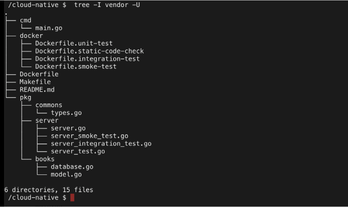Select the Dockerfile.integration-test file
348x207 pixels.
(x=87, y=59)
